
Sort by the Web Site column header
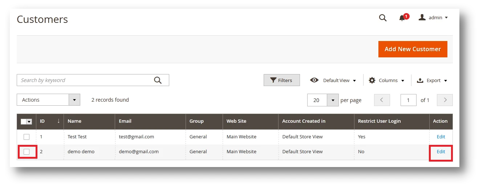251,121
